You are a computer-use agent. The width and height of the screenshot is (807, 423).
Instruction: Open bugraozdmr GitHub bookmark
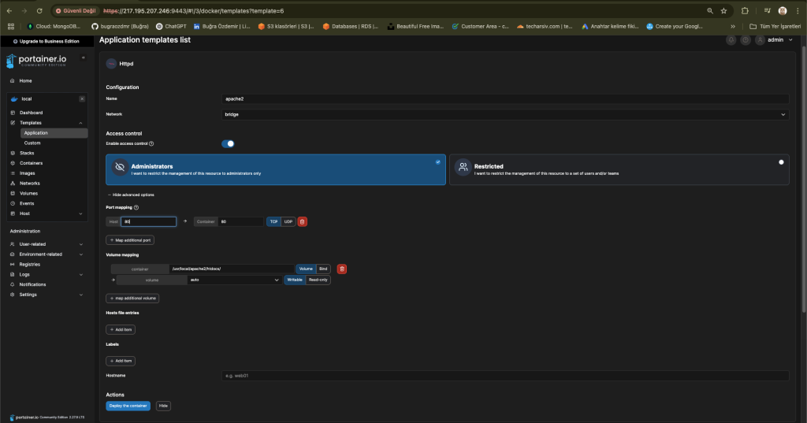(121, 26)
